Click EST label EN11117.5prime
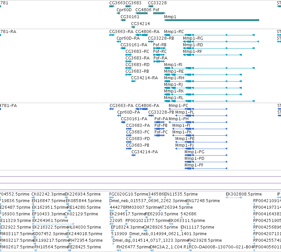This screenshot has width=281, height=252. [197, 227]
